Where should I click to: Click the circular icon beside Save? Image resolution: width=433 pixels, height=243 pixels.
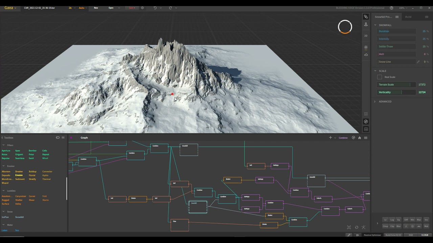coord(142,8)
